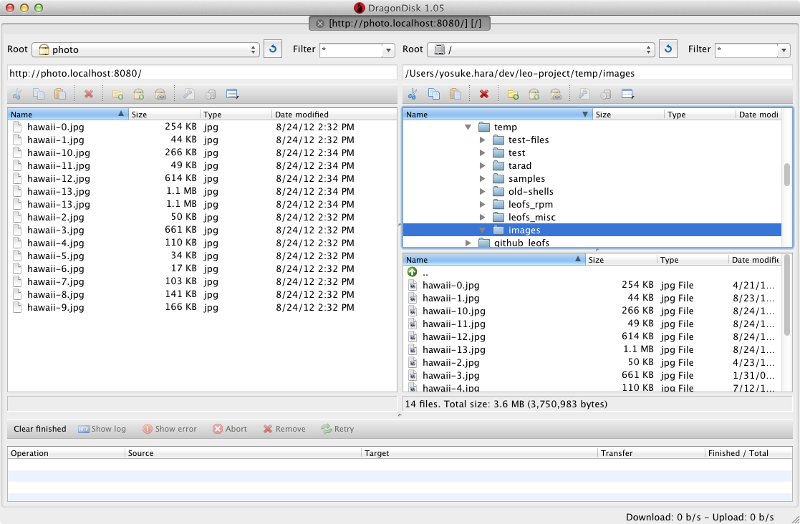Open the left Root dropdown showing photo

coord(145,49)
